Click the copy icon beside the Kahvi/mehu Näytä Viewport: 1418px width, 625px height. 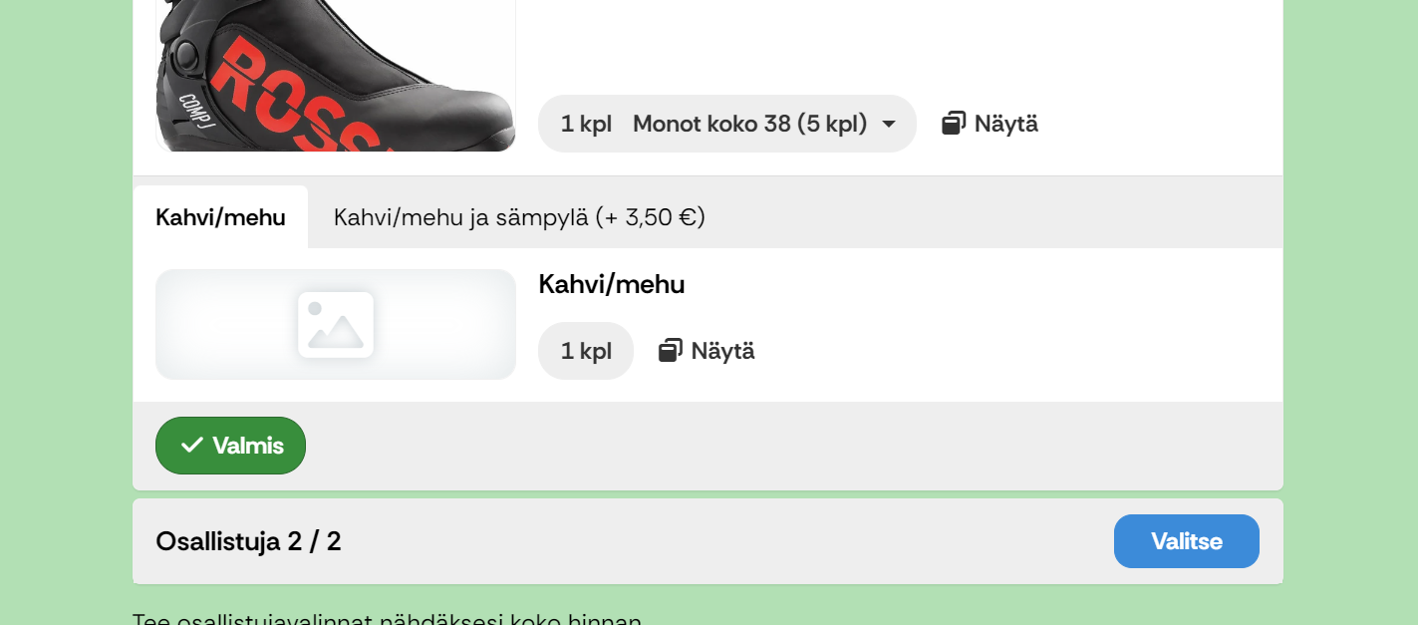click(x=671, y=351)
